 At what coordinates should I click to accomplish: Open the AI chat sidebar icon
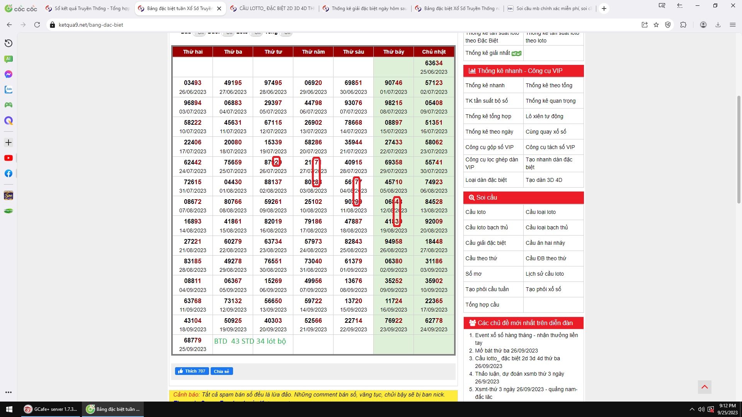tap(9, 59)
